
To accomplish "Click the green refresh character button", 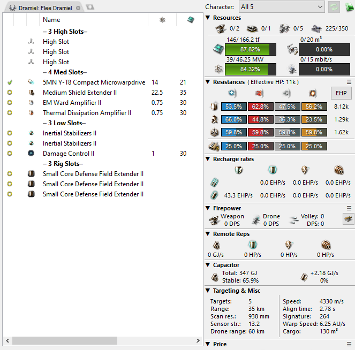I will click(x=334, y=7).
